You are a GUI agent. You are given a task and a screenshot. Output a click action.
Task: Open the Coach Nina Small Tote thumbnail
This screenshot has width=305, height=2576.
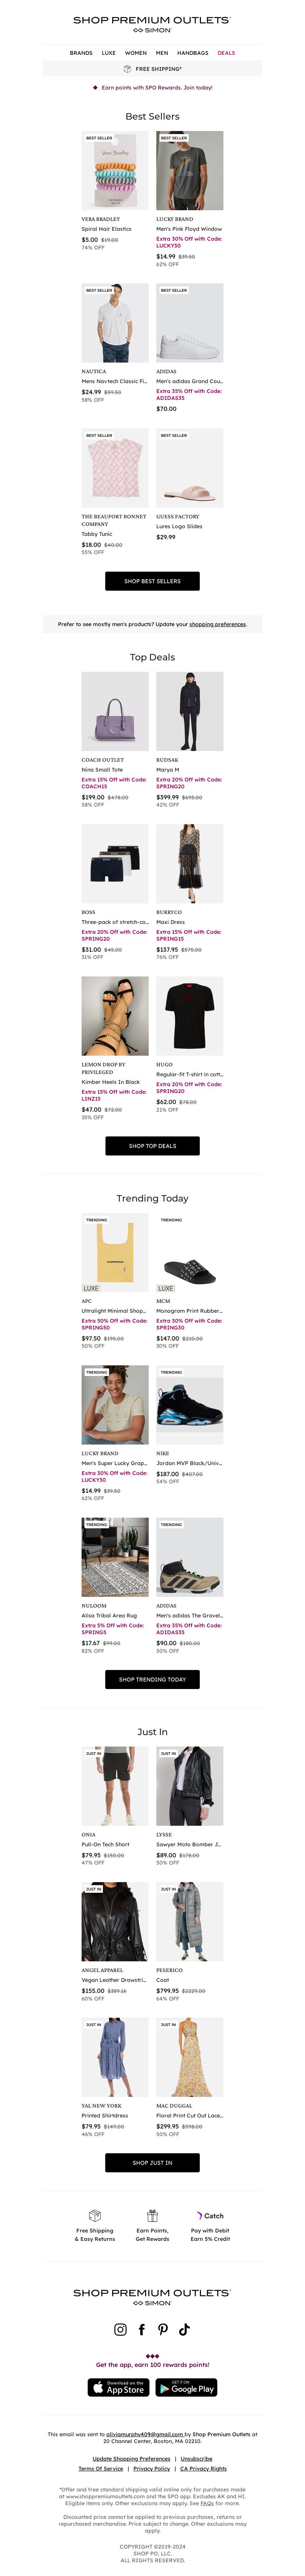[x=115, y=711]
